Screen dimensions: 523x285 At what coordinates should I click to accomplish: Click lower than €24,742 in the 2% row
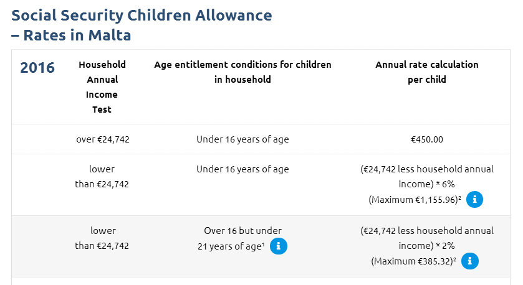point(102,238)
